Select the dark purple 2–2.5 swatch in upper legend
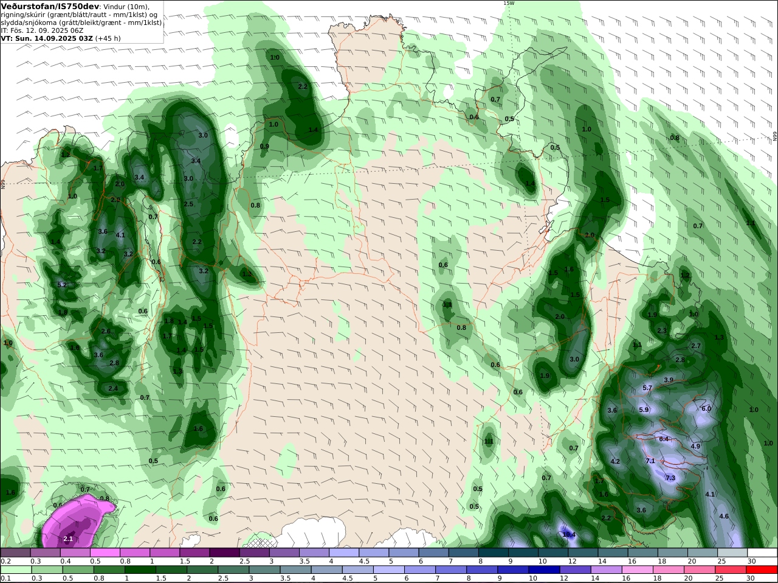 [224, 553]
